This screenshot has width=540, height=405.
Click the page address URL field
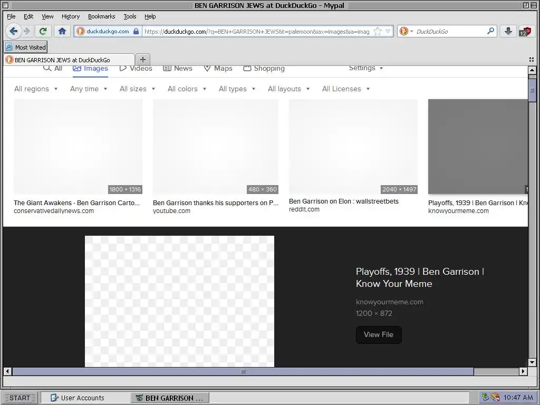click(x=257, y=31)
